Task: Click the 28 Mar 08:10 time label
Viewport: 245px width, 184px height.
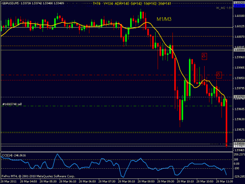Action: point(126,182)
